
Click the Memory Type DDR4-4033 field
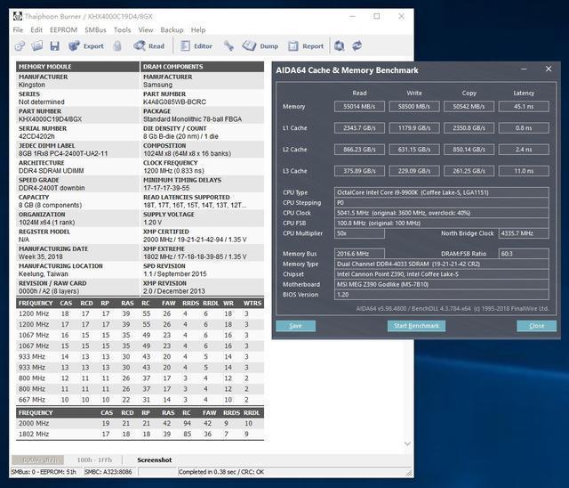442,264
